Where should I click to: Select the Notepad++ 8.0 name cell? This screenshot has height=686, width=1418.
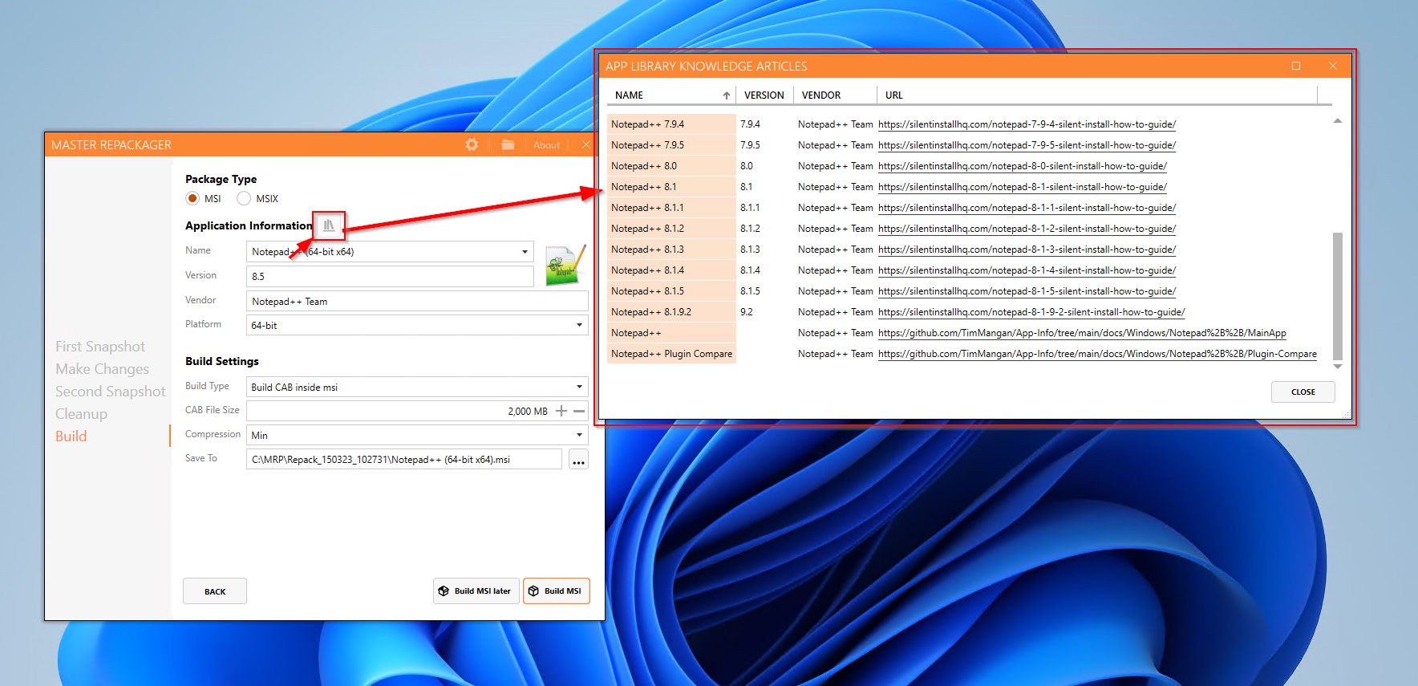(x=671, y=166)
